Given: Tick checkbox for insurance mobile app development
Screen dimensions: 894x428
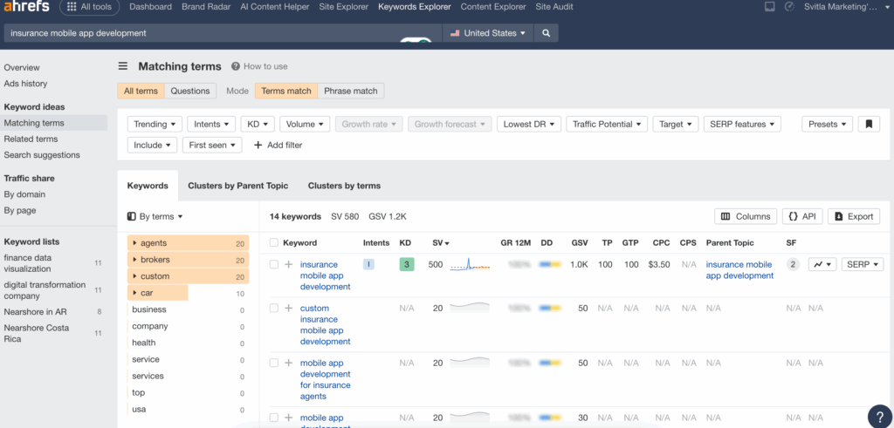Looking at the screenshot, I should pyautogui.click(x=273, y=264).
